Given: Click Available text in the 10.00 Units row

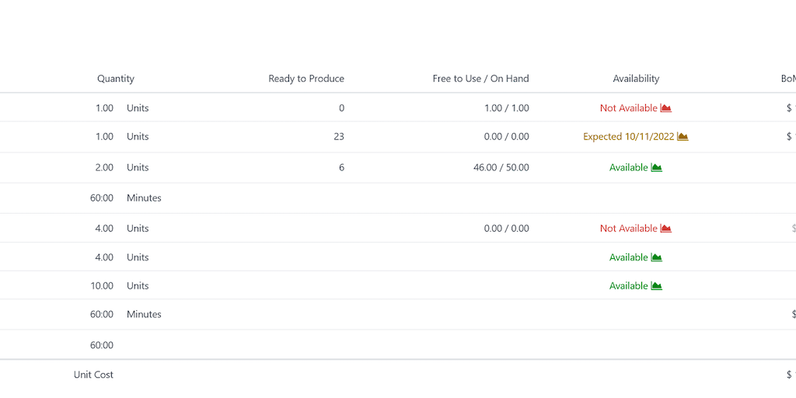Looking at the screenshot, I should click(x=628, y=286).
